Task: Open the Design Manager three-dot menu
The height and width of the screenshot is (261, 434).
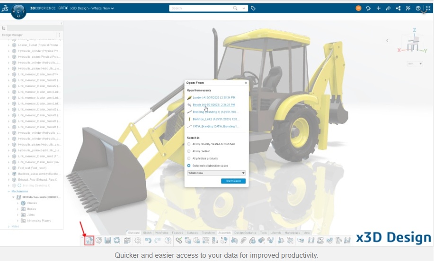Action: (x=60, y=35)
